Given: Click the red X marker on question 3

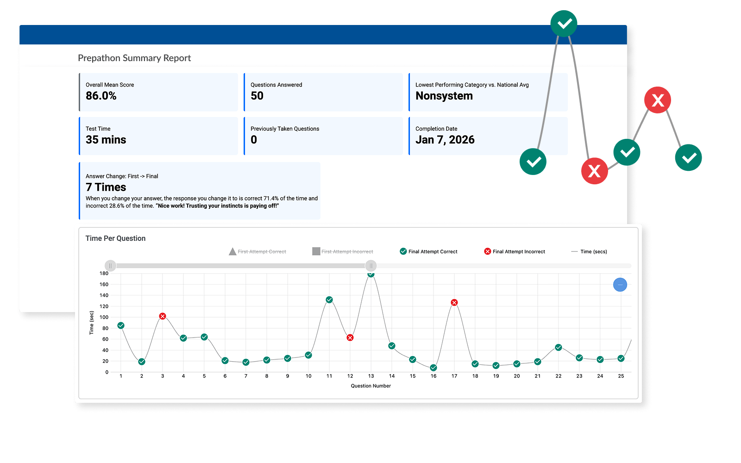Looking at the screenshot, I should [x=163, y=316].
